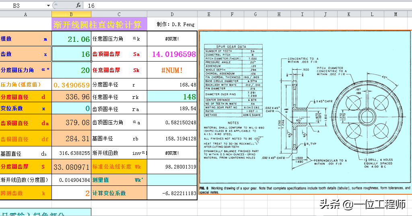Click the 渐开线函数(分度圆) label cell
Screen dimensions: 412x216
tap(26, 180)
